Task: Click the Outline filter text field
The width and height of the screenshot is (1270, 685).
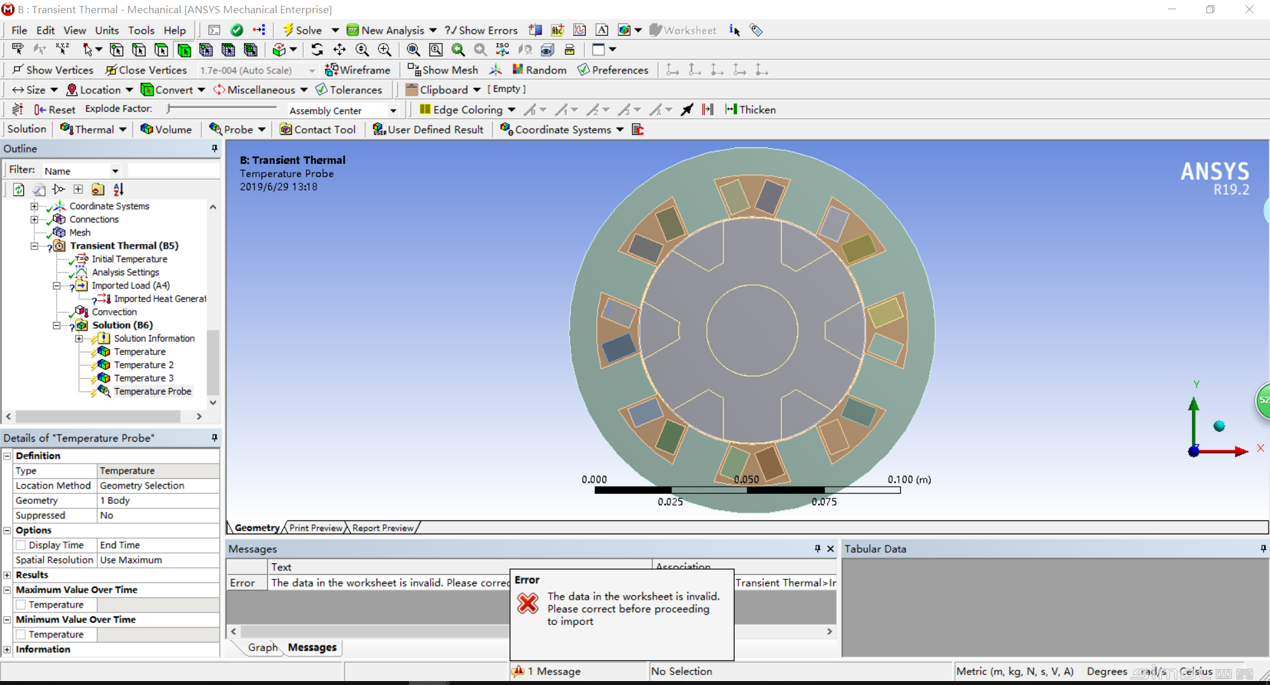Action: [173, 171]
